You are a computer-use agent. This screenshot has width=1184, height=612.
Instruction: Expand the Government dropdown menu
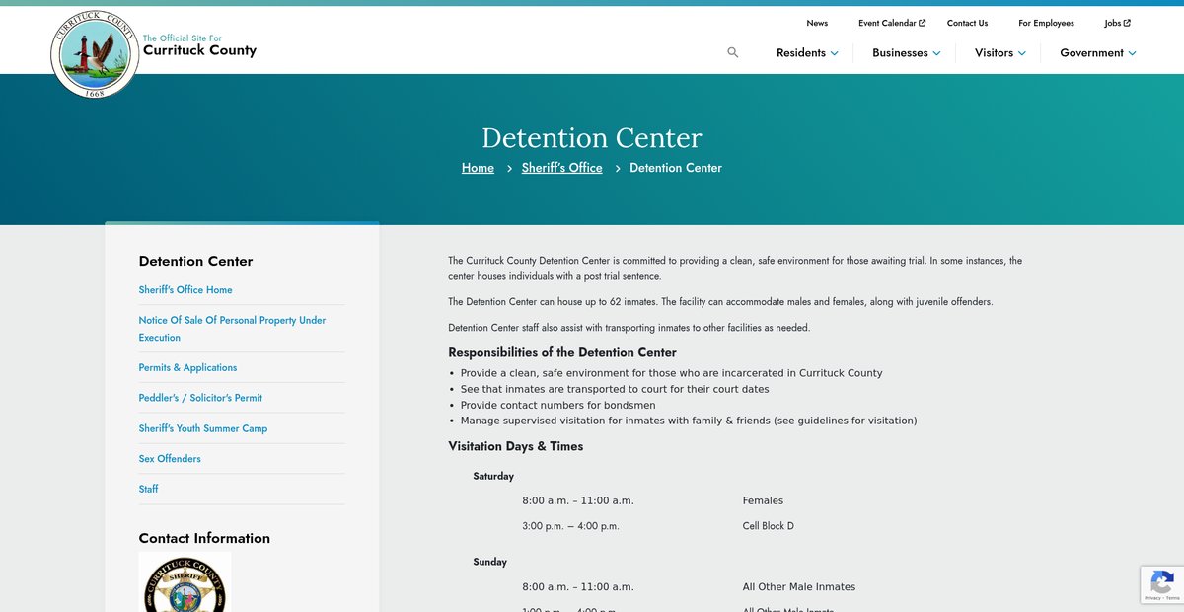pyautogui.click(x=1097, y=53)
